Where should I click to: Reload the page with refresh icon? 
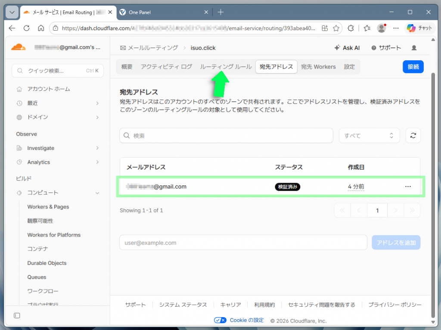tap(26, 28)
